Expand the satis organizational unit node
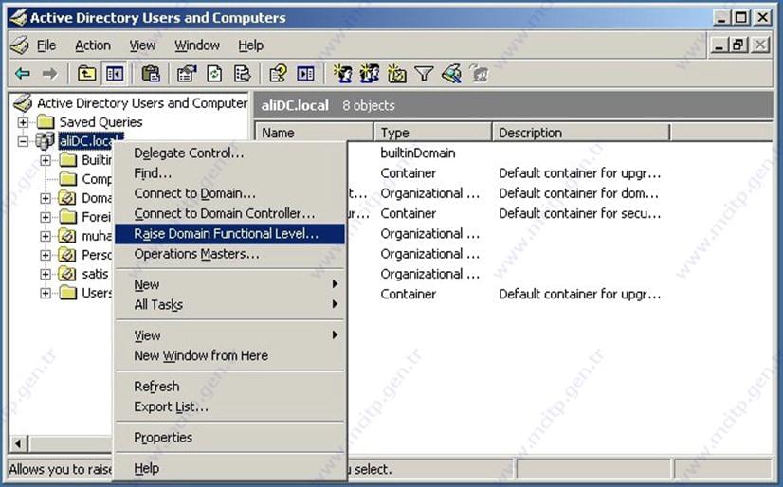Viewport: 783px width, 487px height. [x=46, y=274]
